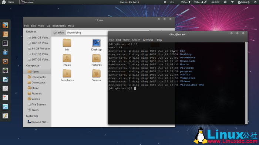Click 'VirtualBox VMs' in terminal output
Image resolution: width=259 pixels, height=145 pixels.
(192, 85)
